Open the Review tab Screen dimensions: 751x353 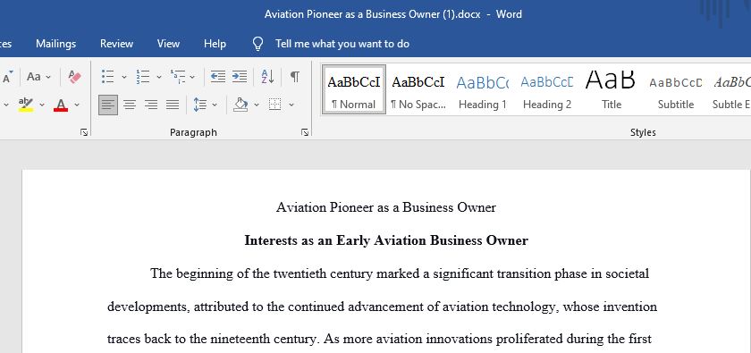[116, 44]
